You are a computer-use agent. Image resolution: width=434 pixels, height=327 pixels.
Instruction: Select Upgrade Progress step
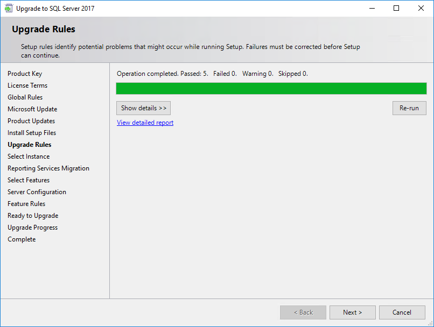tap(33, 228)
